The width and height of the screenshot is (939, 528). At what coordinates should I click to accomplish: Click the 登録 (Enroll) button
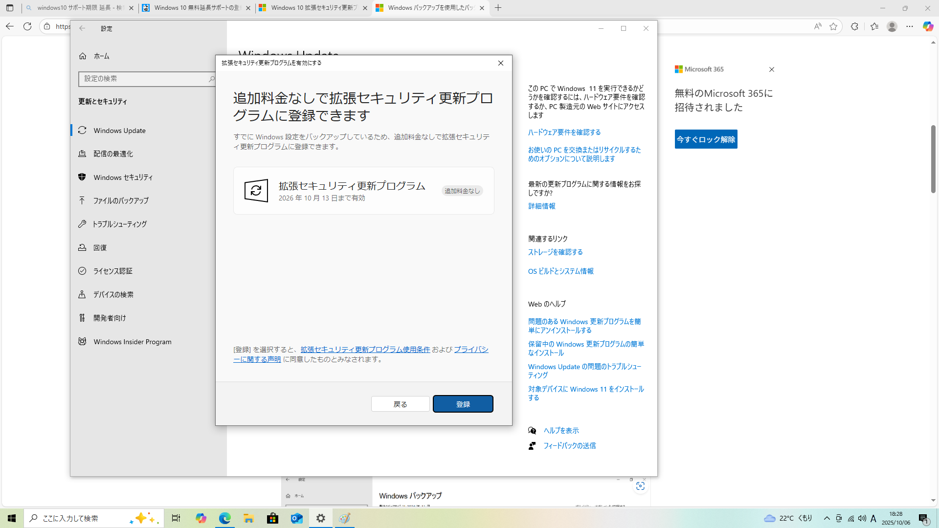(463, 404)
